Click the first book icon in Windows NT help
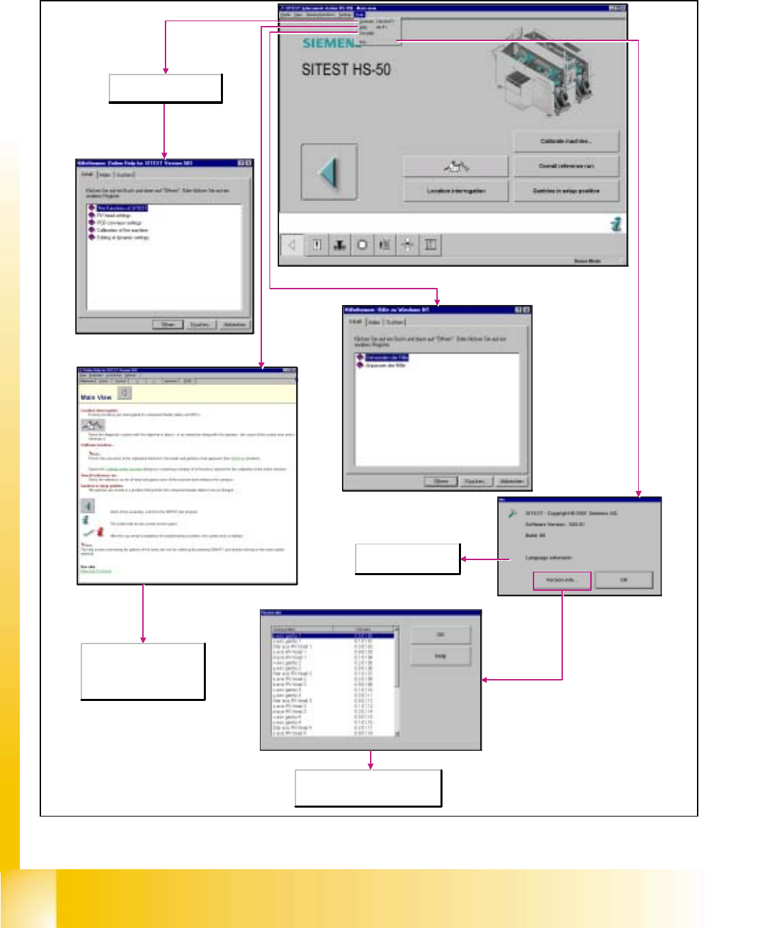Viewport: 777px width, 928px height. click(360, 358)
